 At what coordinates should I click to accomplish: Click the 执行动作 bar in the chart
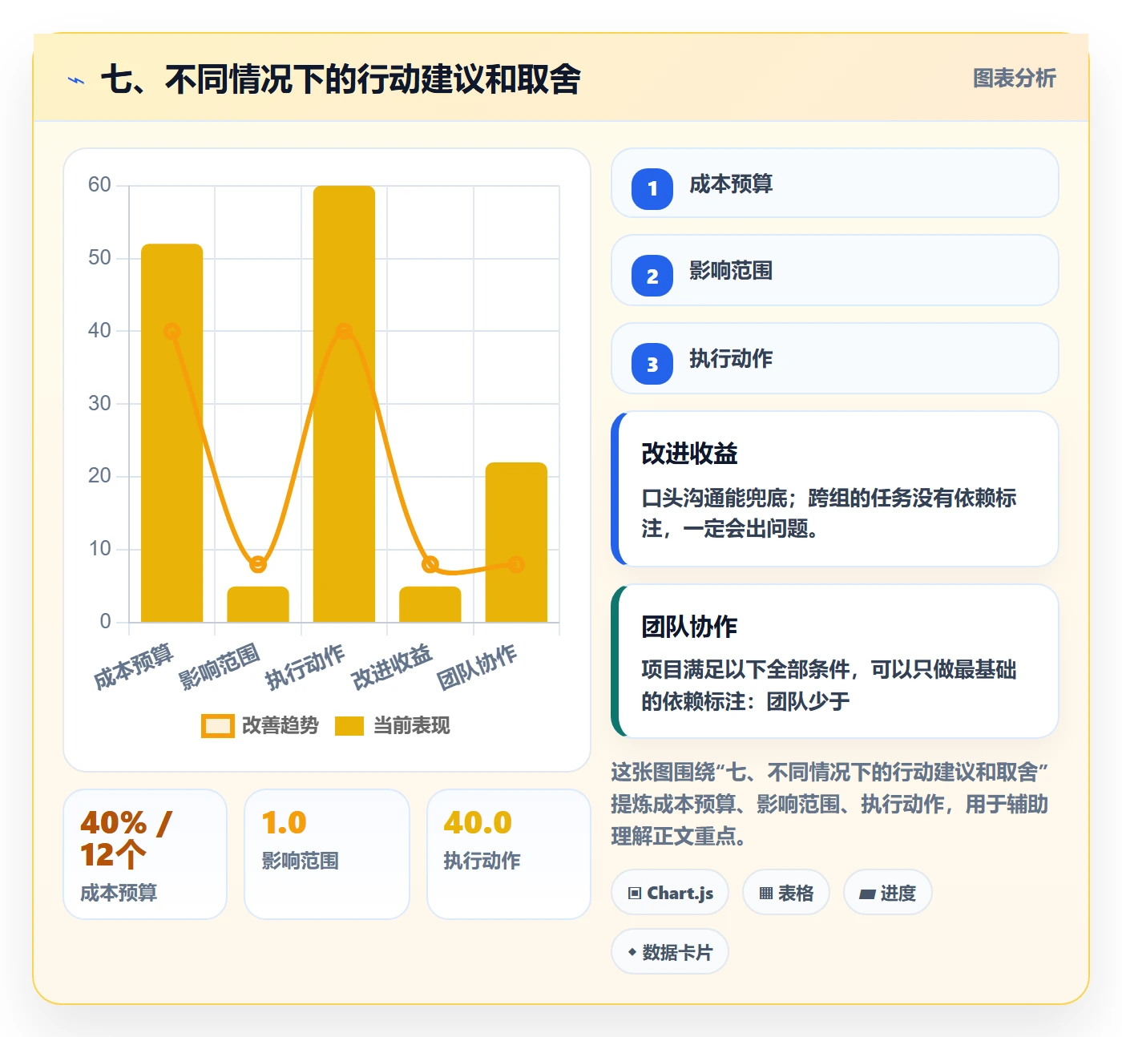(344, 404)
